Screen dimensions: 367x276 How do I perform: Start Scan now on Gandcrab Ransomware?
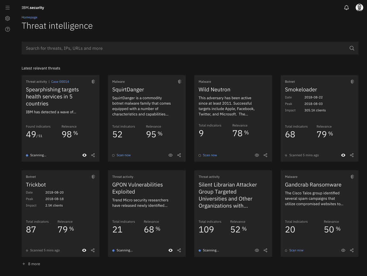[x=296, y=250]
